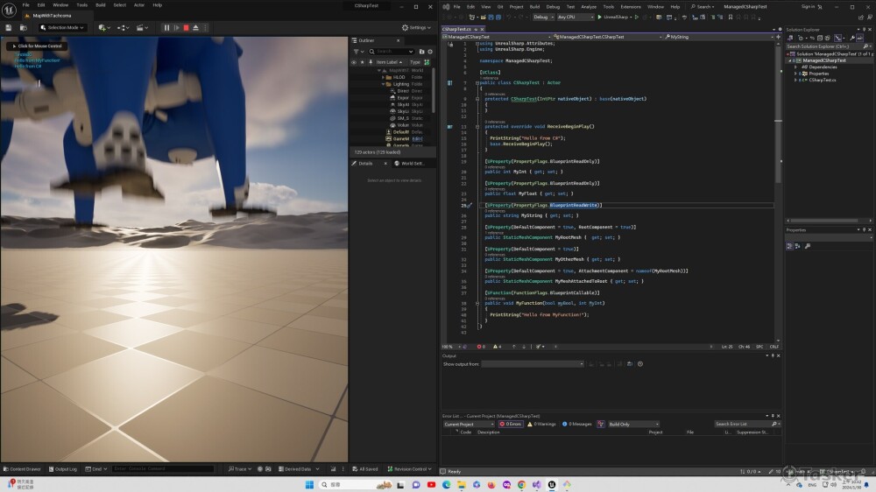
Task: Click the Output Log button
Action: tap(63, 469)
